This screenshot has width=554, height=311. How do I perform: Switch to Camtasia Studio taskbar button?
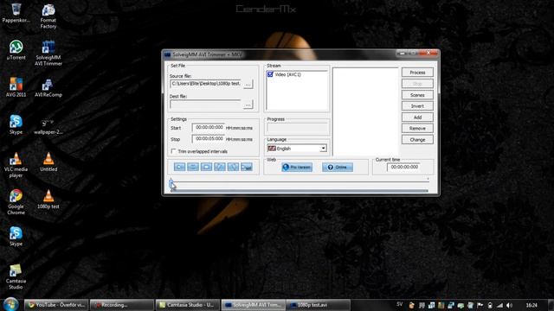coord(188,305)
